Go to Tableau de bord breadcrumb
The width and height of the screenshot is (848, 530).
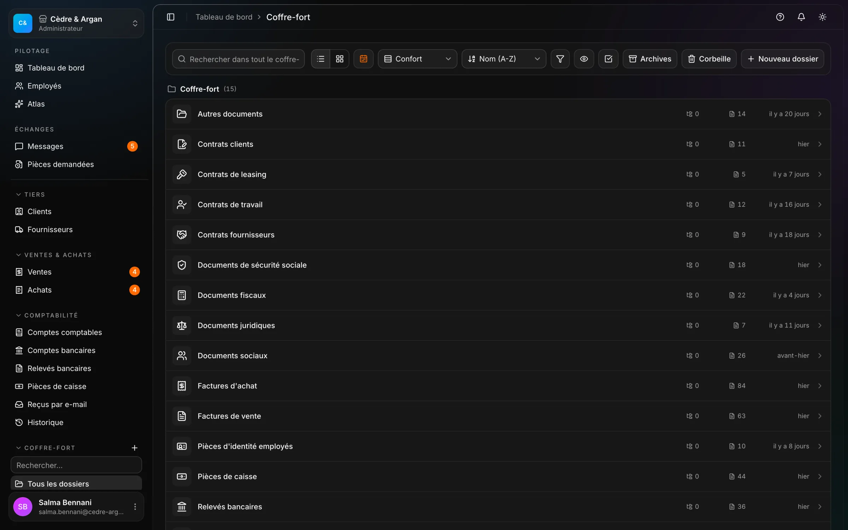tap(224, 17)
